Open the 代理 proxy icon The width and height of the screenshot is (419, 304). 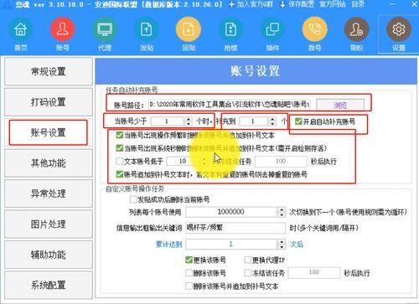(105, 29)
